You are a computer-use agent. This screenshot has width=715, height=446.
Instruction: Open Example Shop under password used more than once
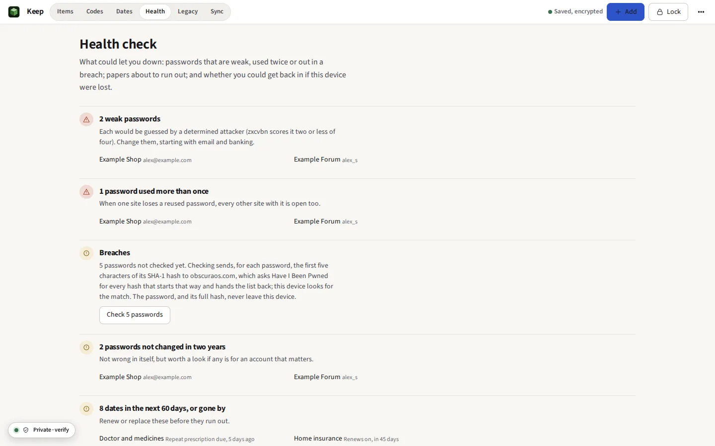tap(145, 222)
